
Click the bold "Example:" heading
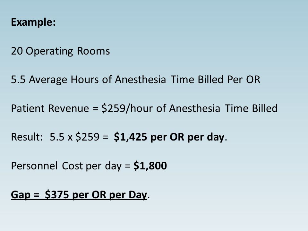click(x=33, y=22)
